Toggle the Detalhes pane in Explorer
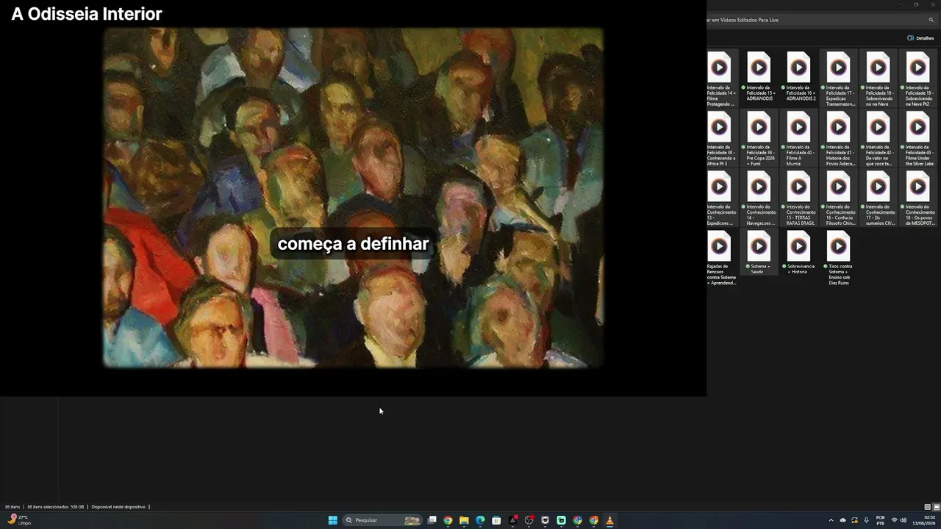The width and height of the screenshot is (941, 529). (920, 38)
